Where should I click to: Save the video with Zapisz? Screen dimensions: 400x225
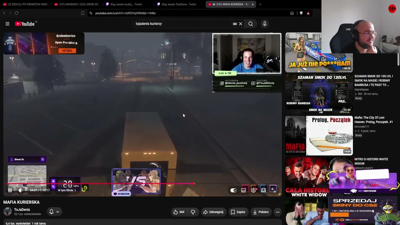(238, 212)
